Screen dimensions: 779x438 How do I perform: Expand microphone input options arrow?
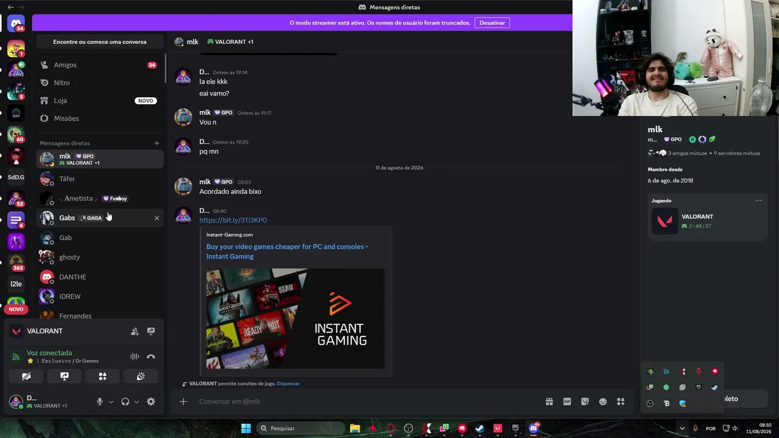pos(111,402)
